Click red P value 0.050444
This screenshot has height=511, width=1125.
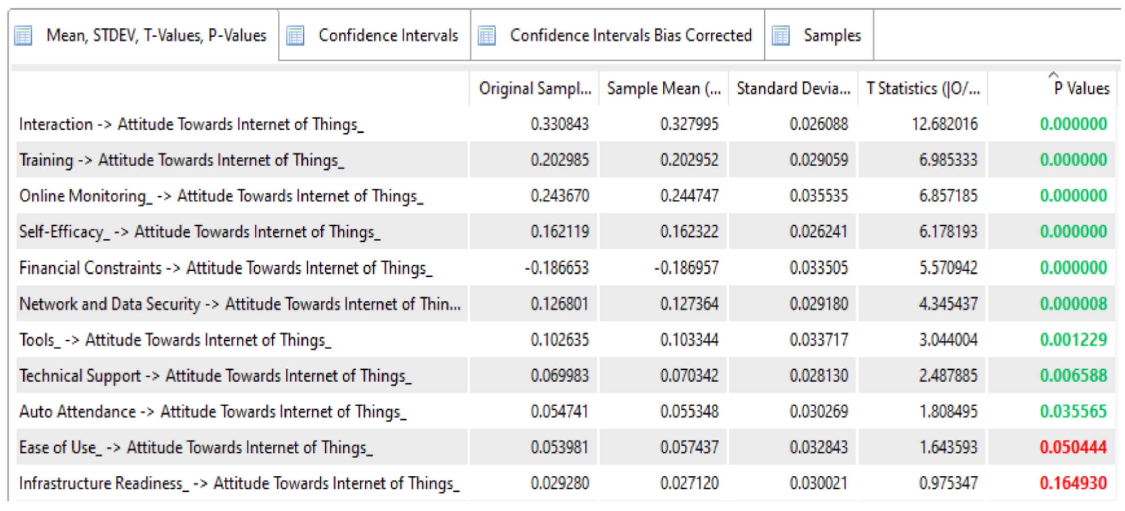coord(1073,447)
